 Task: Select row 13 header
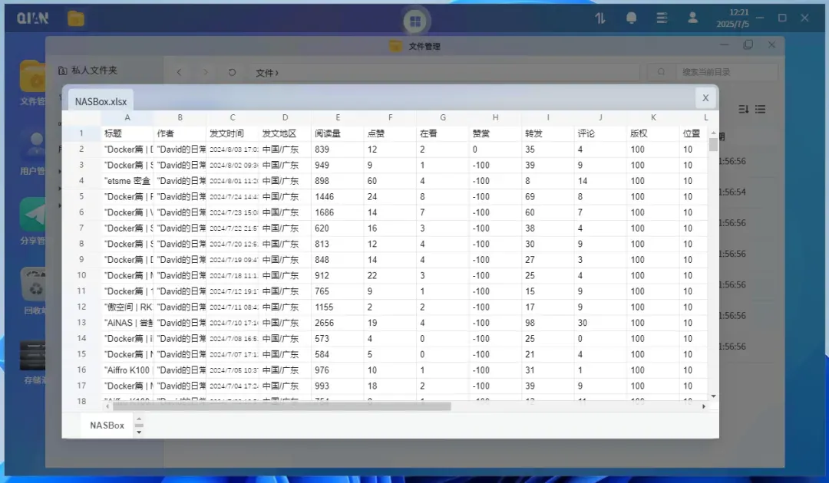click(81, 323)
